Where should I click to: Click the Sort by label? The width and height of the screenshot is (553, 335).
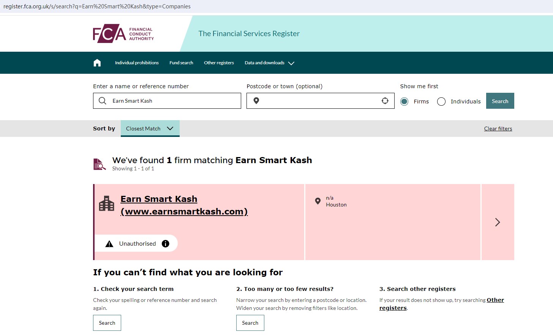pos(104,129)
